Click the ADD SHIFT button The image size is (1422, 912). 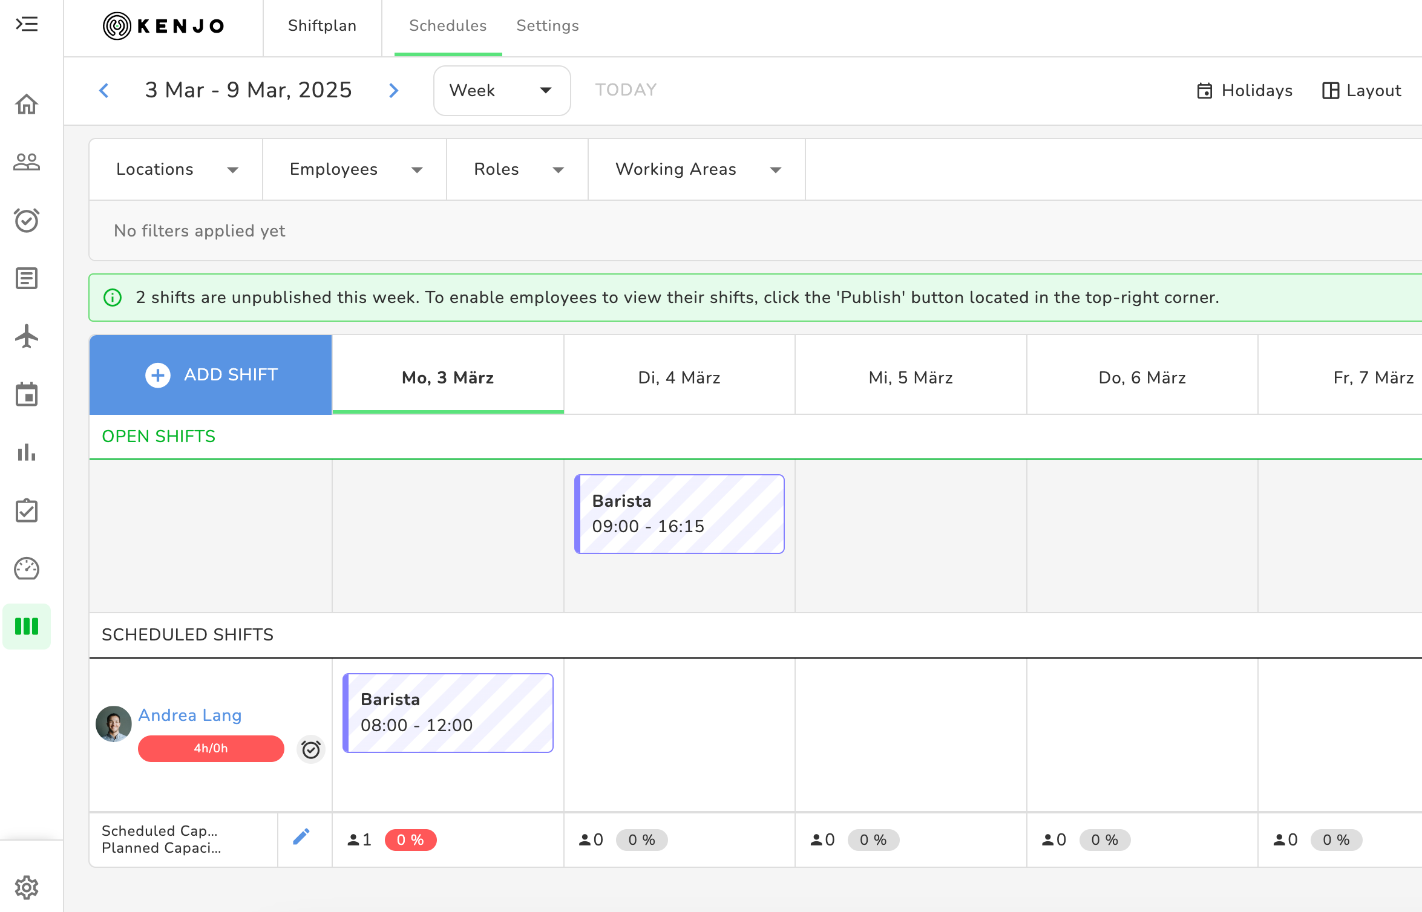[x=211, y=375]
